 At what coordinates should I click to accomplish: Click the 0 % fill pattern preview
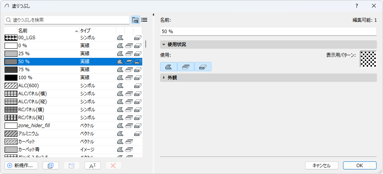pos(11,46)
